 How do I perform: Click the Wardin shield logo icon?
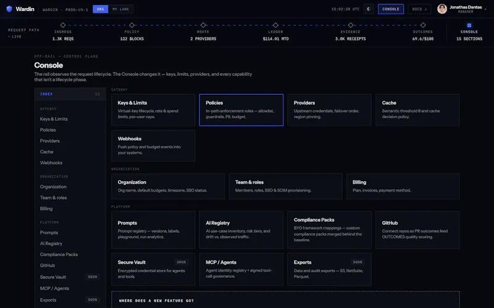tap(9, 9)
